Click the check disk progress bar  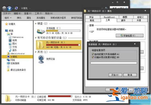pyautogui.click(x=114, y=63)
